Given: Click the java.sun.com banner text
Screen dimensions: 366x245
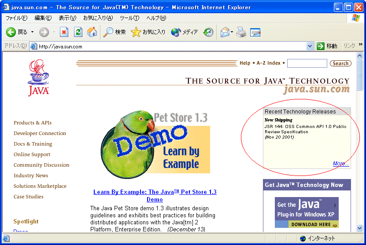Looking at the screenshot, I should (317, 89).
